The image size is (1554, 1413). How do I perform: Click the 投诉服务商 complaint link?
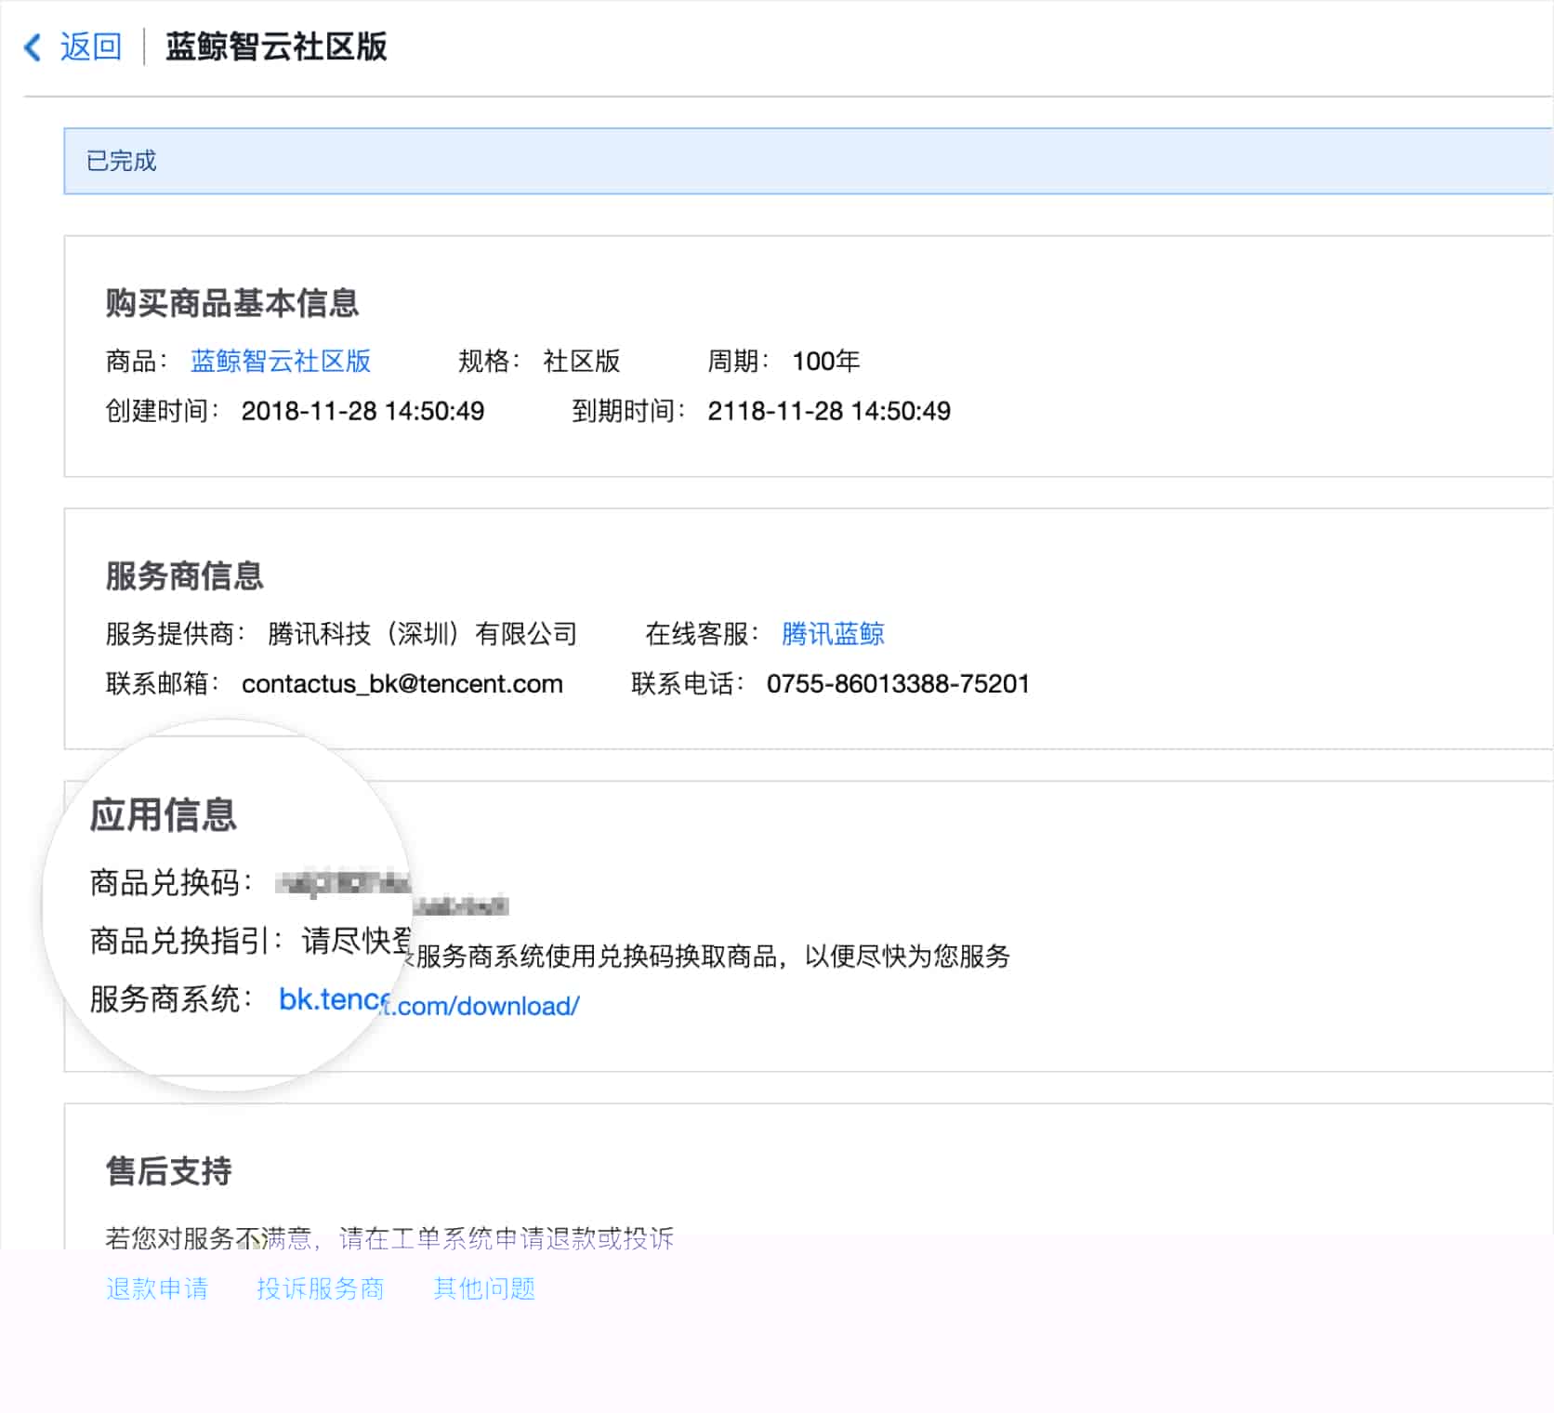tap(321, 1288)
